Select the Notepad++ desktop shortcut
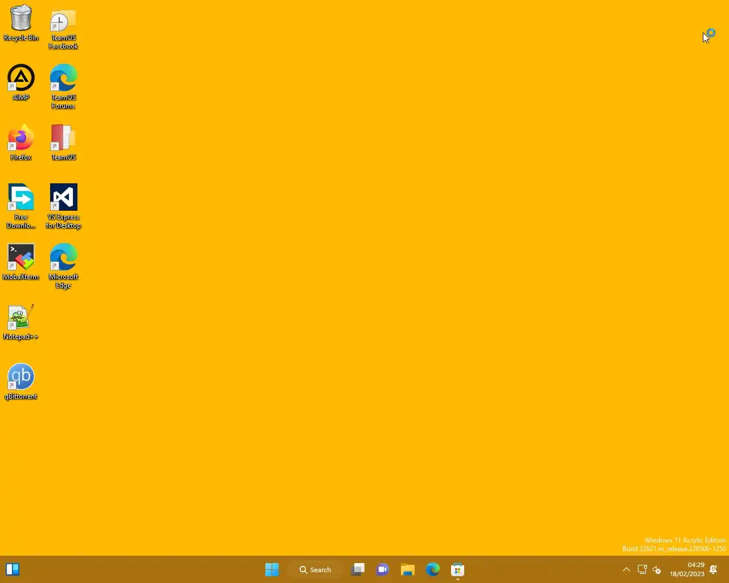Screen dimensions: 729x583 point(21,322)
